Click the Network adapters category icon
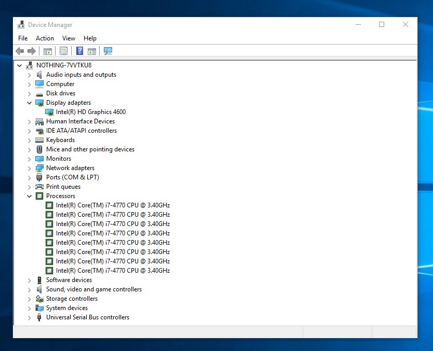Screen dimensions: 433x351 [39, 167]
